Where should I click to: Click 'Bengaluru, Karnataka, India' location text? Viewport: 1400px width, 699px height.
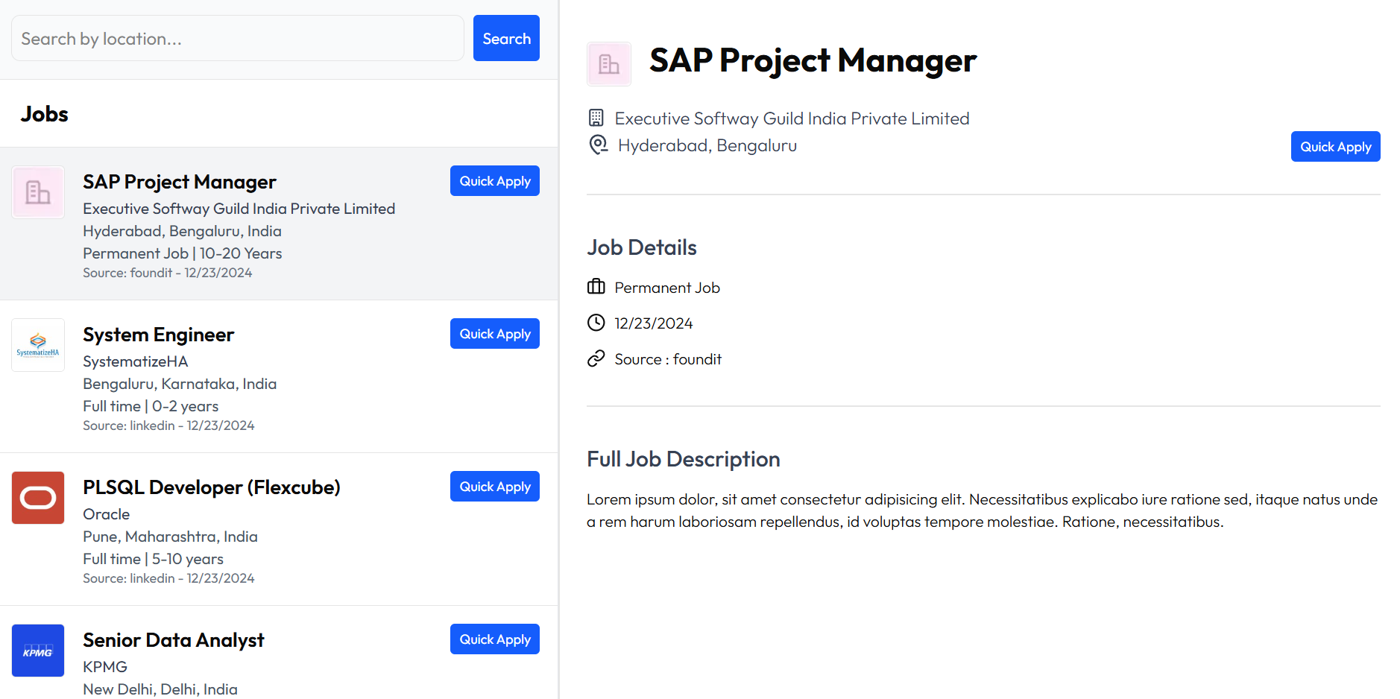pyautogui.click(x=180, y=384)
